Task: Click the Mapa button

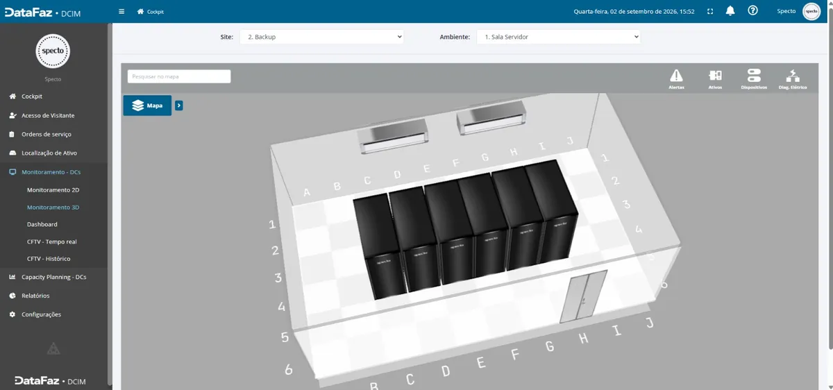Action: [x=147, y=105]
